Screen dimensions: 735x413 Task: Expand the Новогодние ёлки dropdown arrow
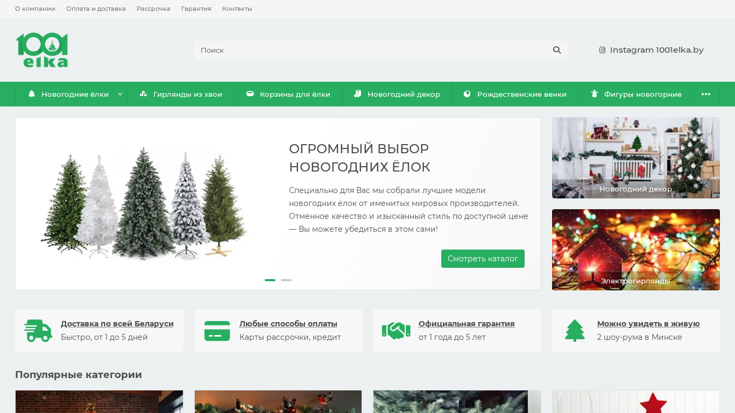pos(120,94)
